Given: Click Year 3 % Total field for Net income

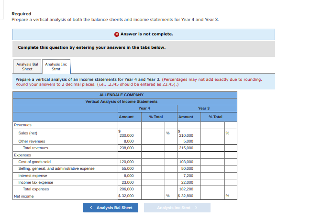Looking at the screenshot, I should pyautogui.click(x=212, y=196).
